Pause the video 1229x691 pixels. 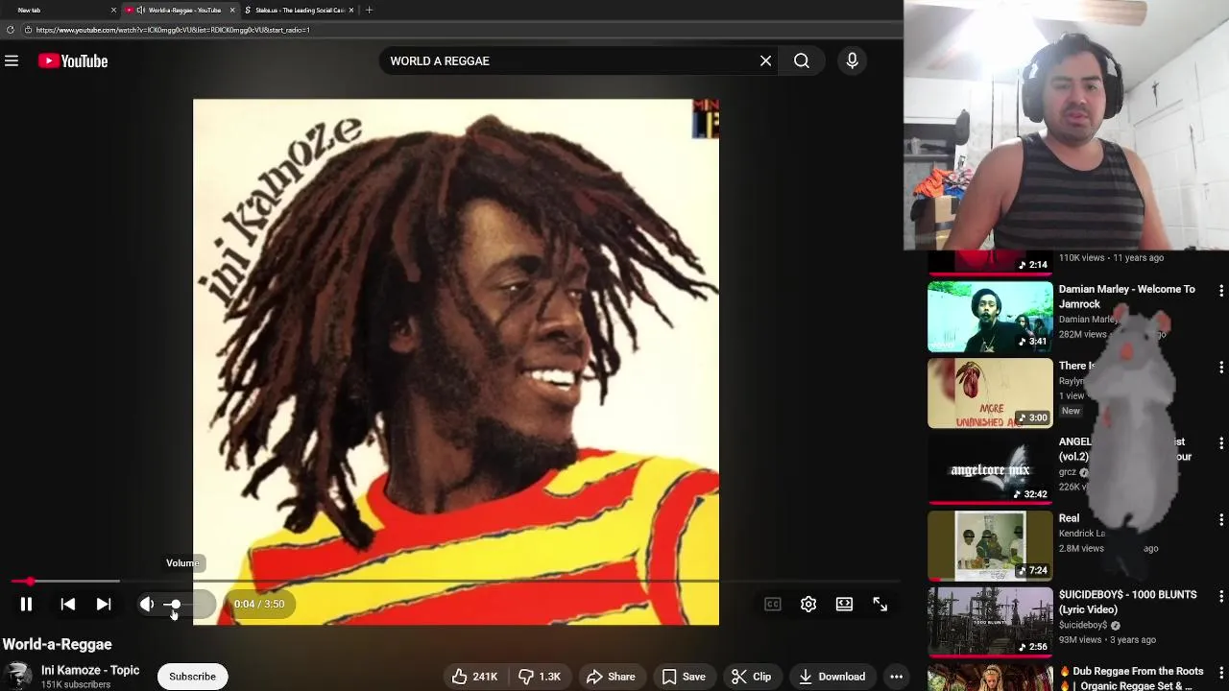coord(26,604)
